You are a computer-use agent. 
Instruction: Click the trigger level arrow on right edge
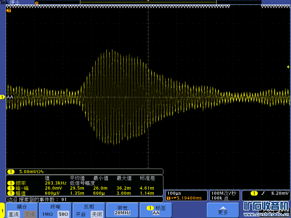pyautogui.click(x=288, y=67)
